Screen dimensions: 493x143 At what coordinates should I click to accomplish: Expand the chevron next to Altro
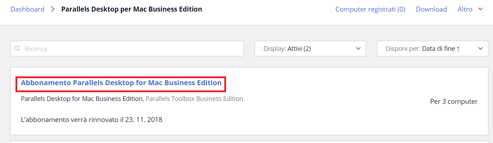click(x=480, y=9)
